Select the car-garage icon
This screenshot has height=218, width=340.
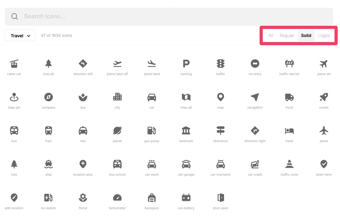(x=186, y=164)
